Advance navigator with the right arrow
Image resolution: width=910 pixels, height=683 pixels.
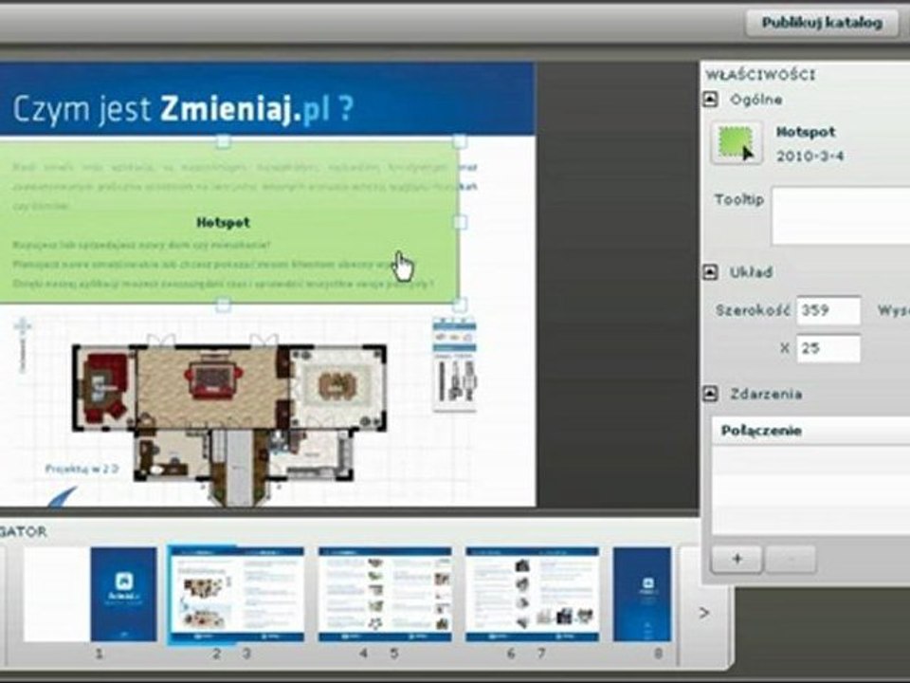point(704,613)
